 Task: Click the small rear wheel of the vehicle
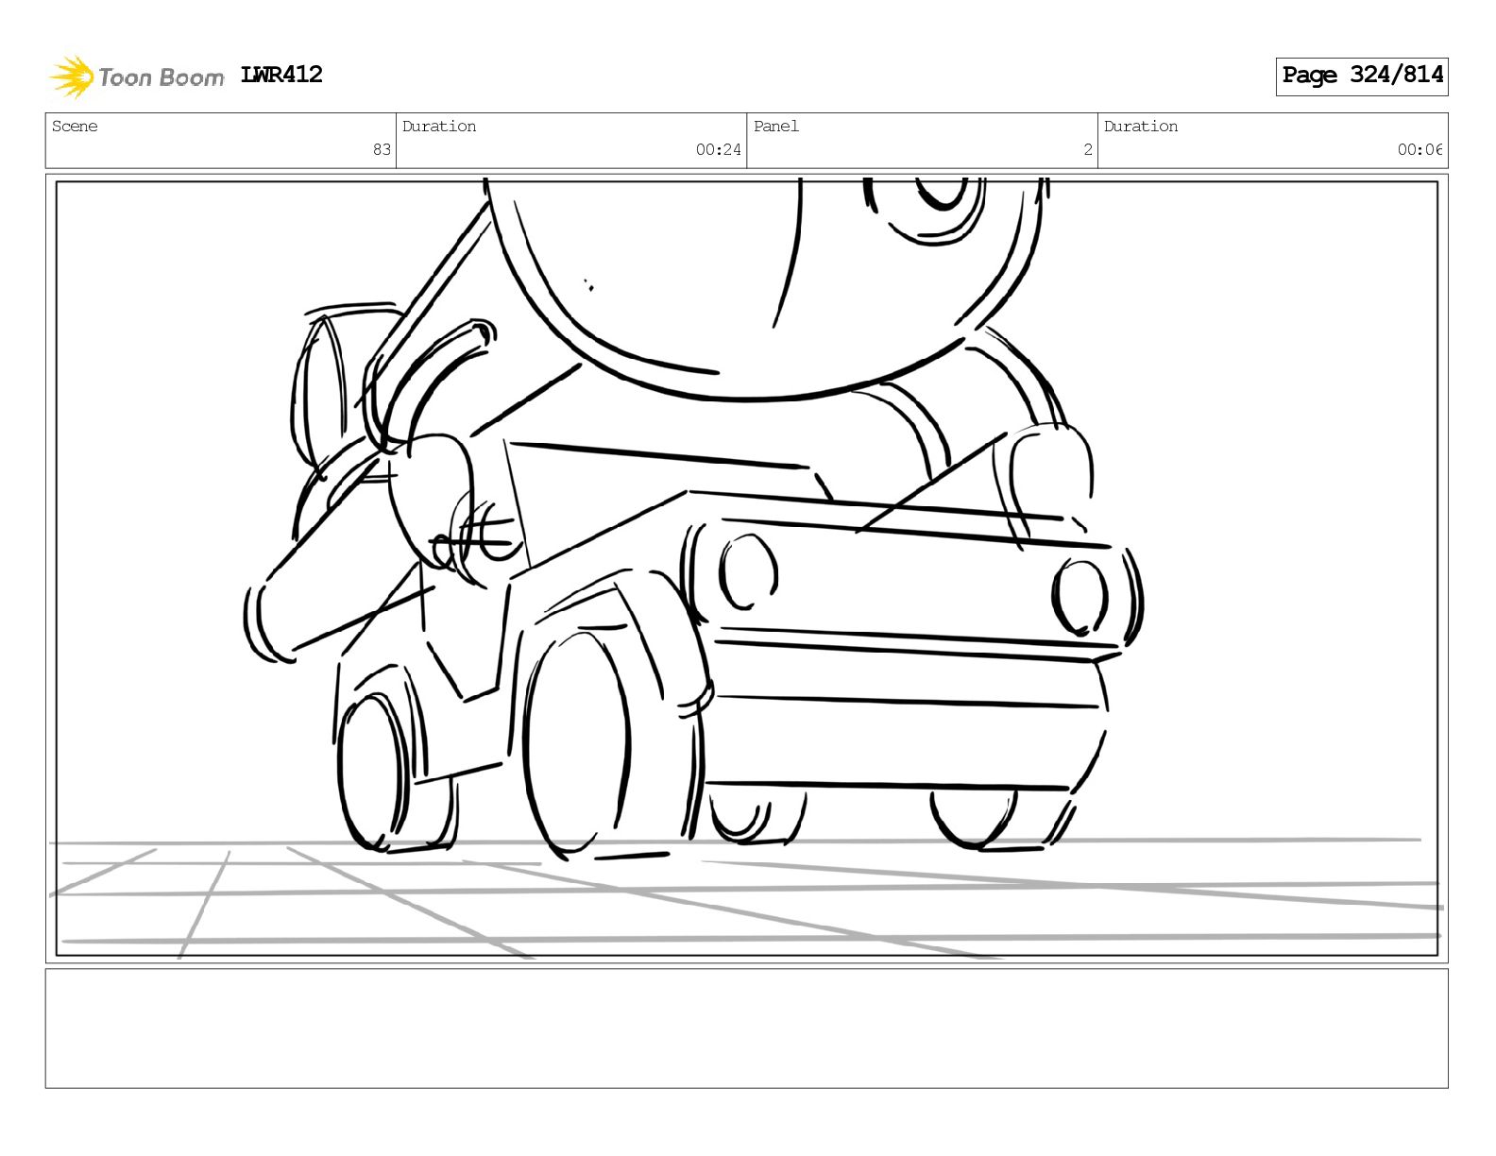(x=374, y=770)
